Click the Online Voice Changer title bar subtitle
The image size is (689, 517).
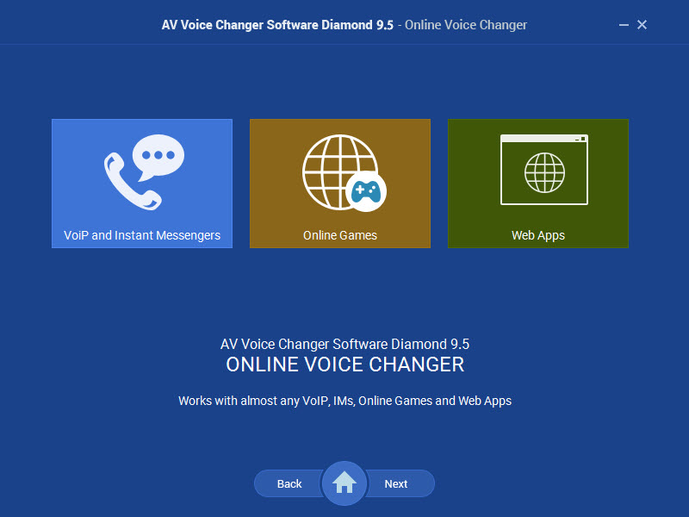[x=466, y=25]
